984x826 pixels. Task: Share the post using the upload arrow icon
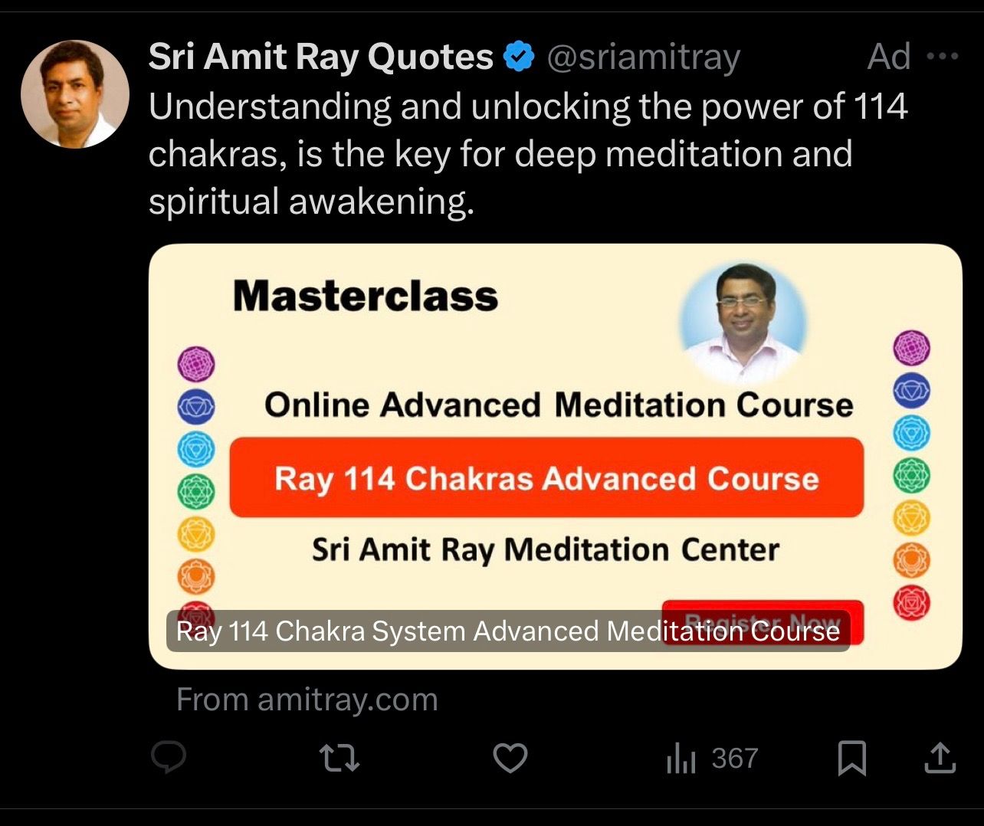tap(940, 758)
